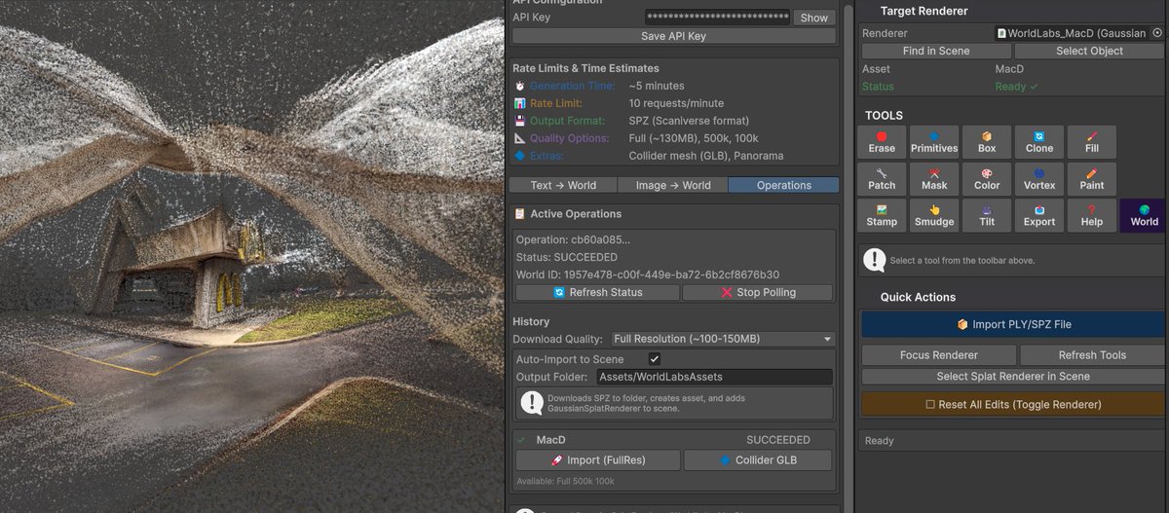The height and width of the screenshot is (513, 1169).
Task: Choose the Clone tool
Action: (1039, 142)
